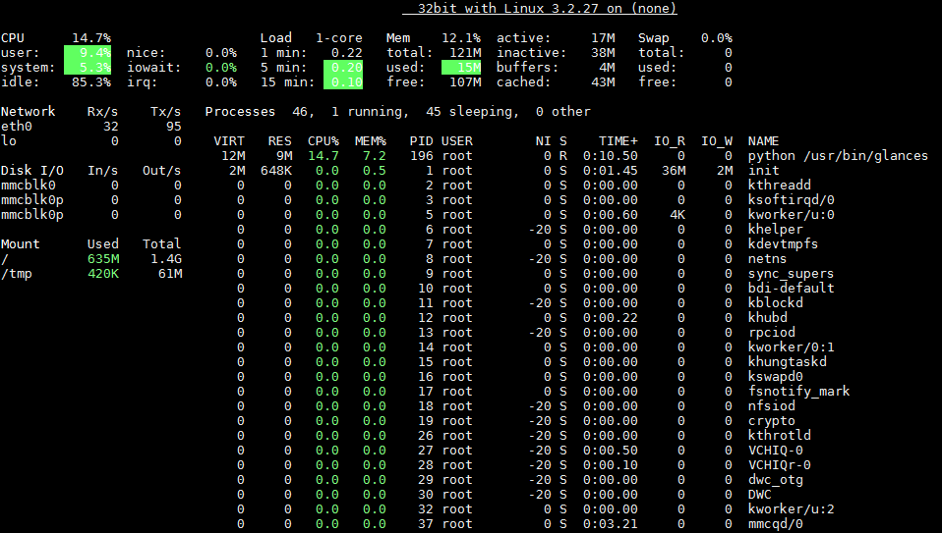The width and height of the screenshot is (942, 533).
Task: Click the root mount used value 635M
Action: (103, 259)
